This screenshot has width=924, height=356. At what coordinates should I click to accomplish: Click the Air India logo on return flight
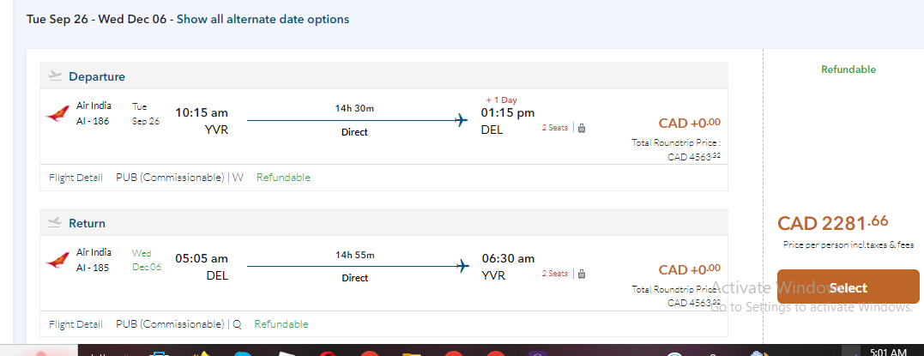[x=58, y=259]
